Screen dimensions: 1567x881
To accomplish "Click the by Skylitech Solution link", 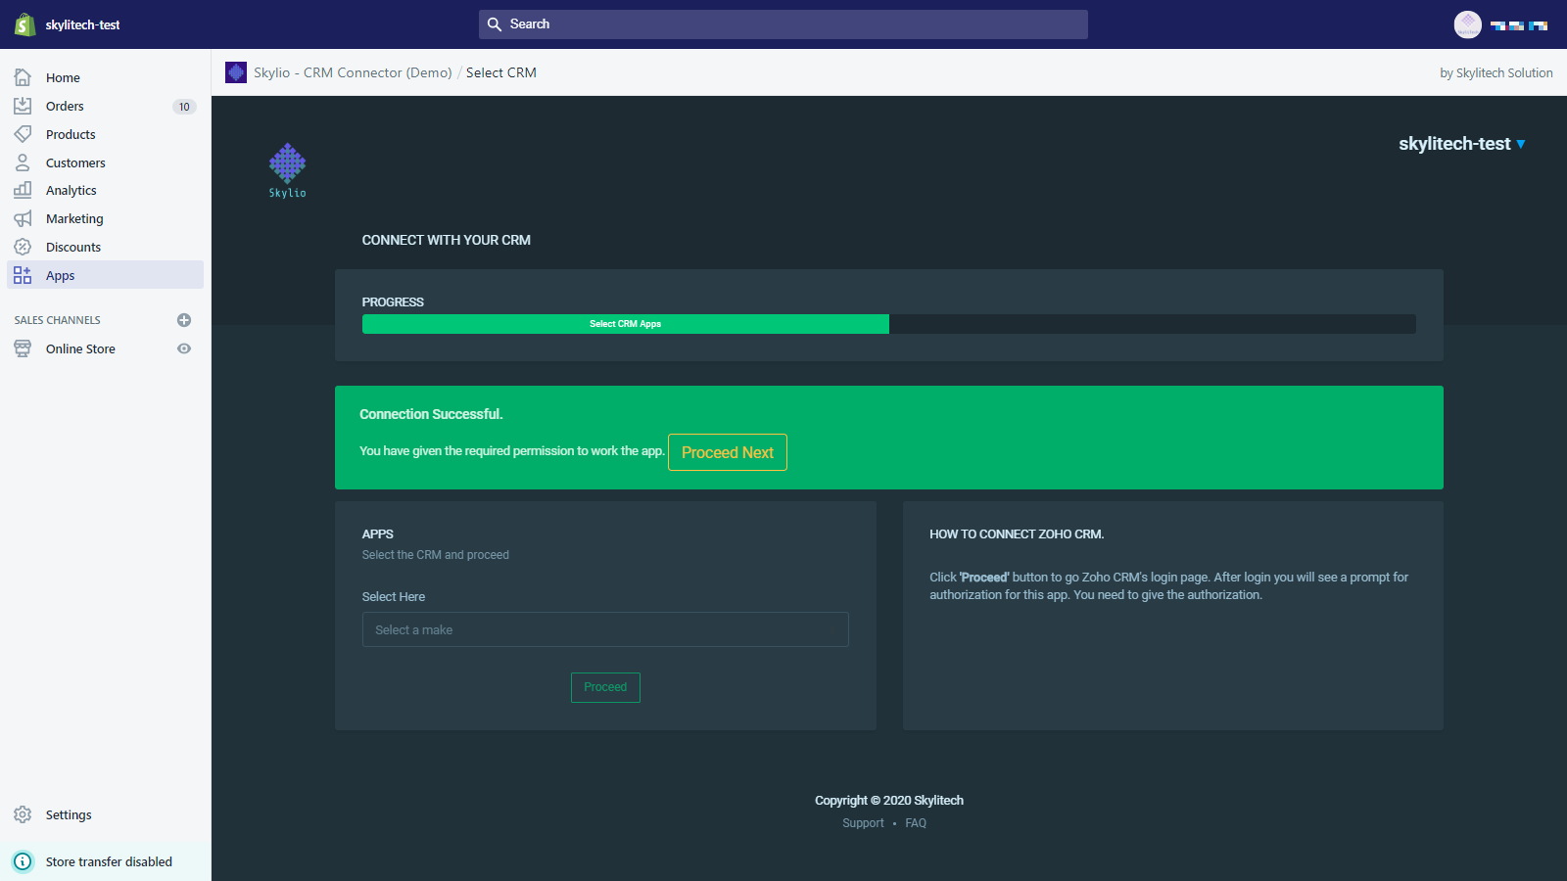I will point(1496,72).
